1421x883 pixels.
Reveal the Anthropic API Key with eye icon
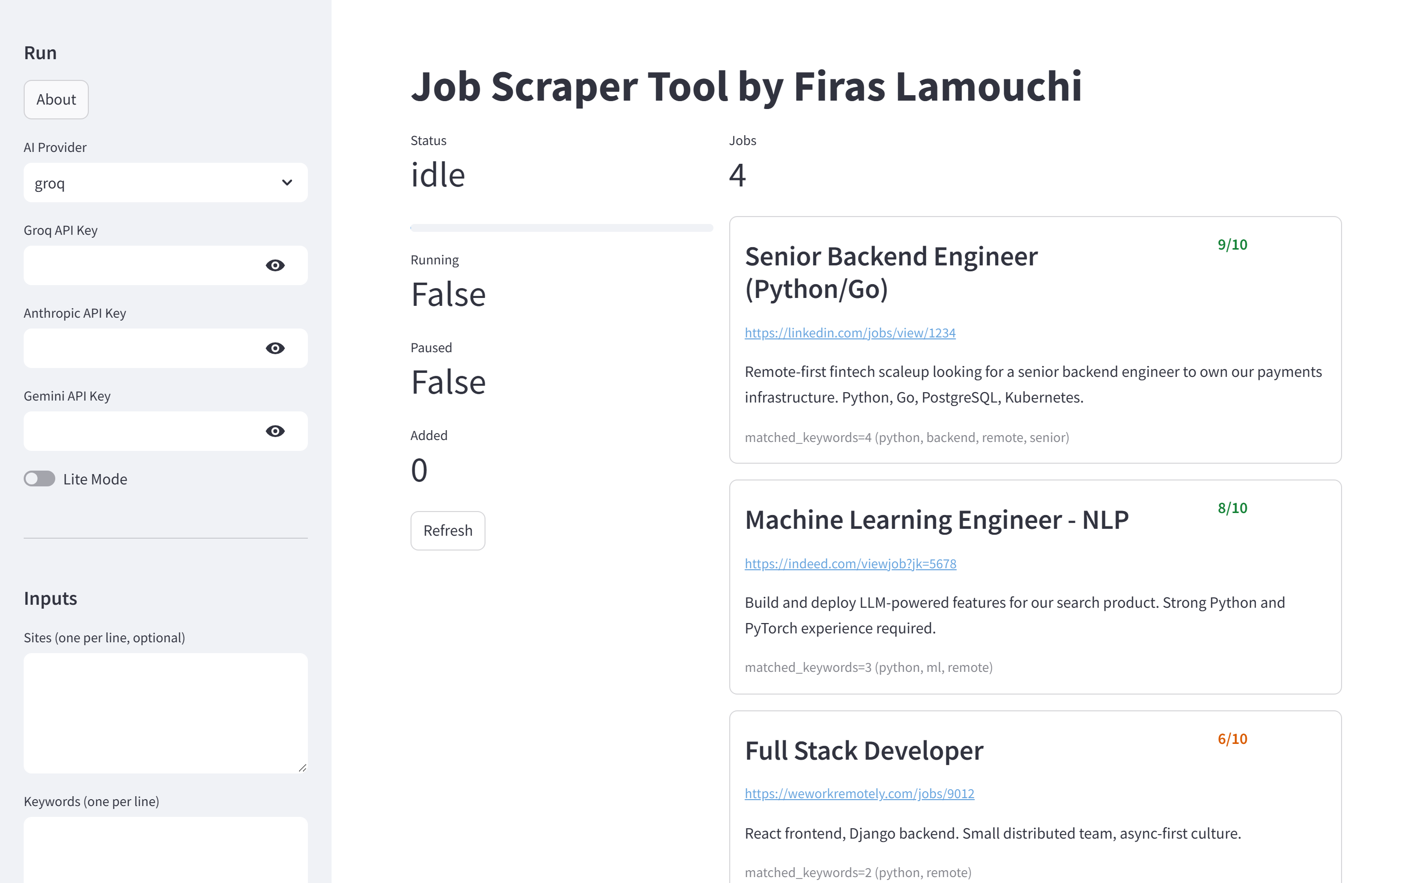pyautogui.click(x=275, y=348)
